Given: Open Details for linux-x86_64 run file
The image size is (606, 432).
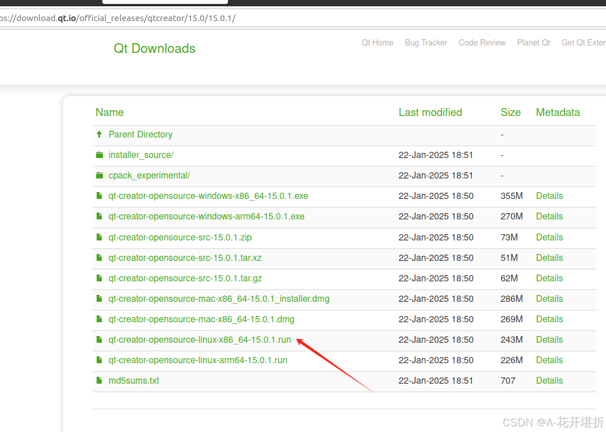Looking at the screenshot, I should (x=549, y=340).
